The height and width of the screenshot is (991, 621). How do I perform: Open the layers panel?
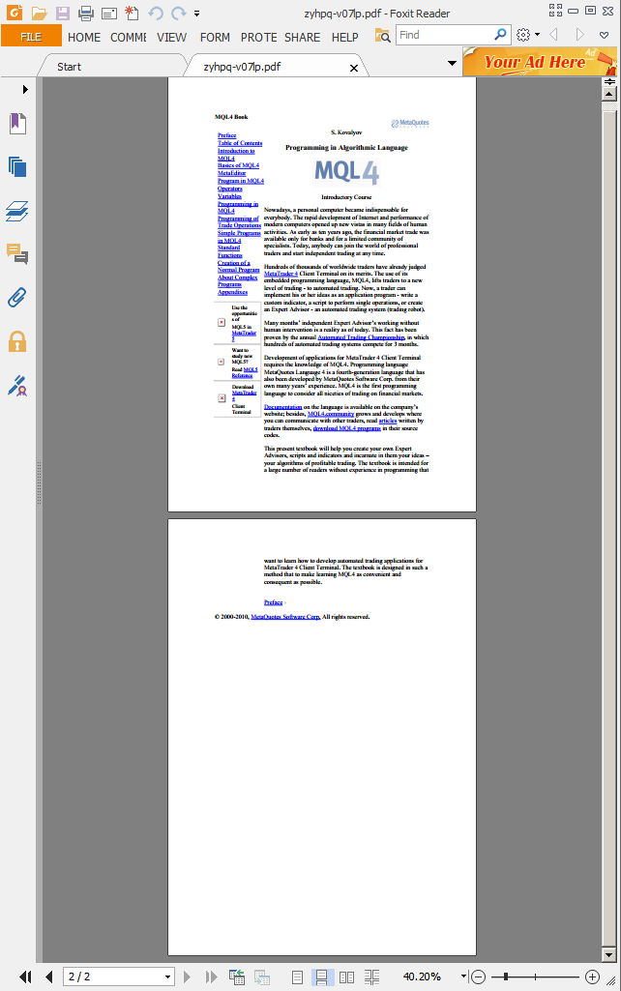17,211
